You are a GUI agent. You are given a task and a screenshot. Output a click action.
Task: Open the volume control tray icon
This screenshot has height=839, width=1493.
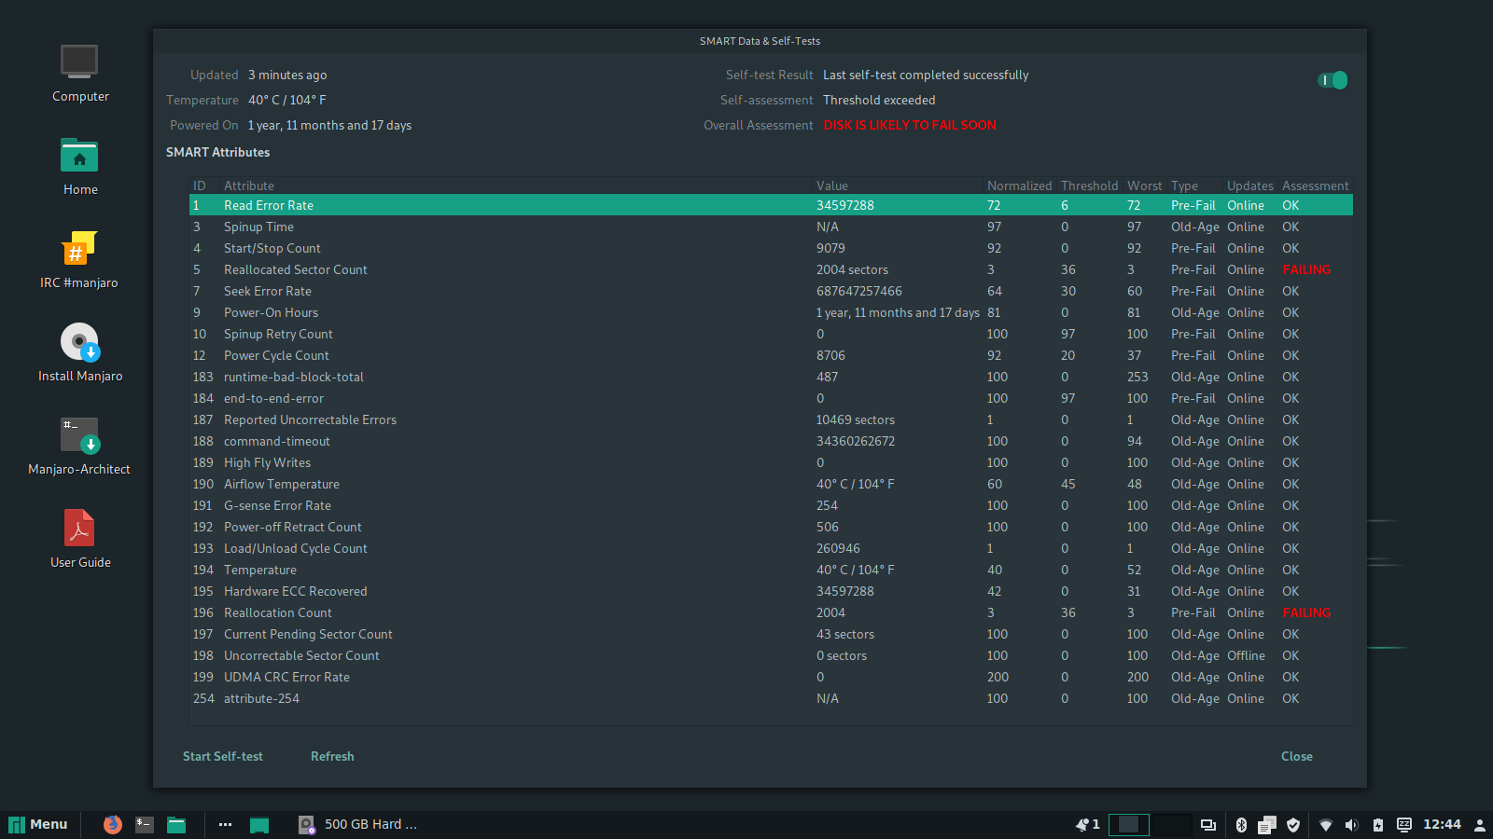[1351, 824]
